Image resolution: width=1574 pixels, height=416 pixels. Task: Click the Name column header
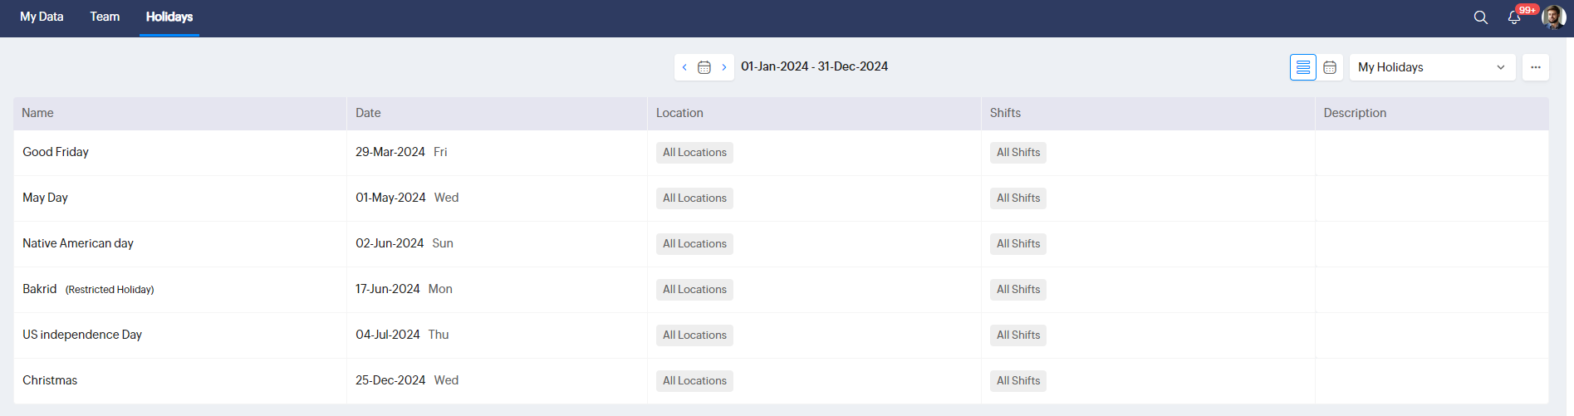[37, 113]
